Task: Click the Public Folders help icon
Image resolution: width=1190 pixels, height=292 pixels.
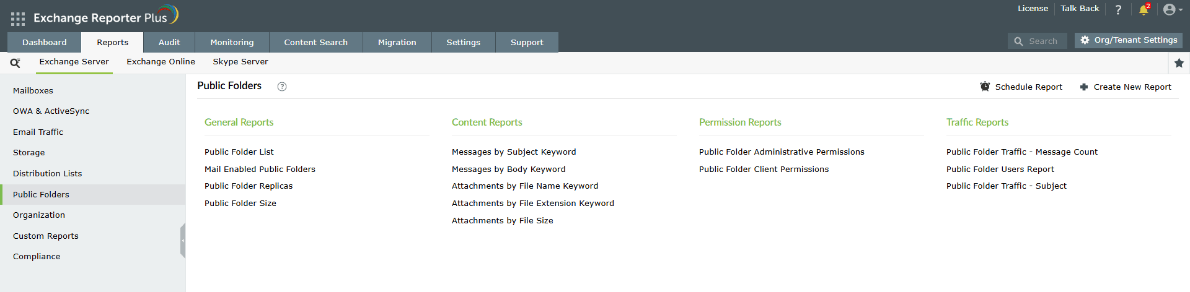Action: [282, 87]
